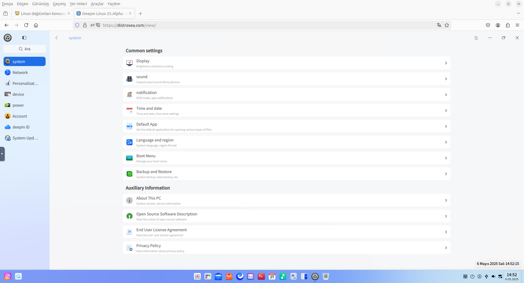This screenshot has height=283, width=524.
Task: Click the Time and date calendar icon
Action: click(129, 111)
